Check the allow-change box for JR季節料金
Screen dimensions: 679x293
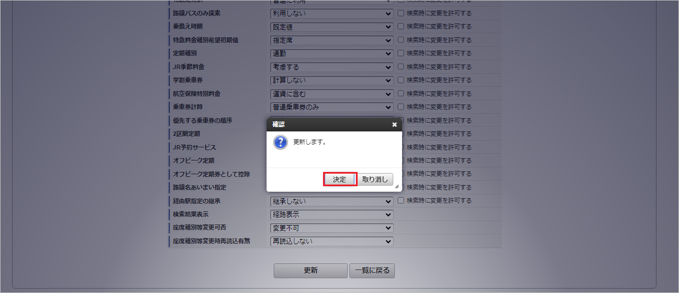tap(401, 67)
